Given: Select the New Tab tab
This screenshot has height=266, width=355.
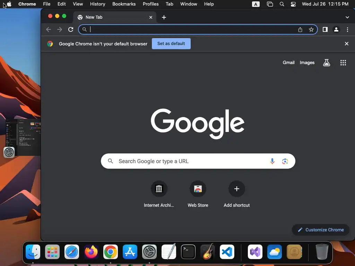Looking at the screenshot, I should [x=114, y=17].
